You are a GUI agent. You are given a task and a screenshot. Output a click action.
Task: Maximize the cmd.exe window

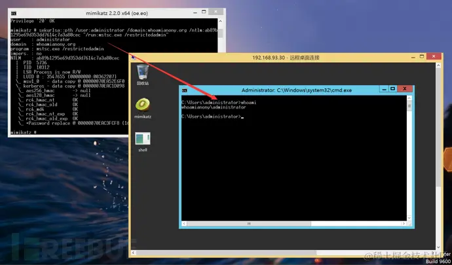pyautogui.click(x=392, y=89)
